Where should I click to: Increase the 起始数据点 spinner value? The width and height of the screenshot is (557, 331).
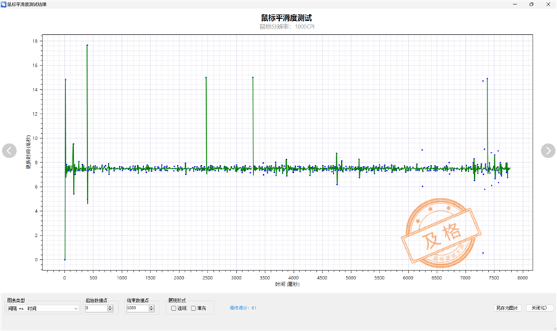pos(110,307)
